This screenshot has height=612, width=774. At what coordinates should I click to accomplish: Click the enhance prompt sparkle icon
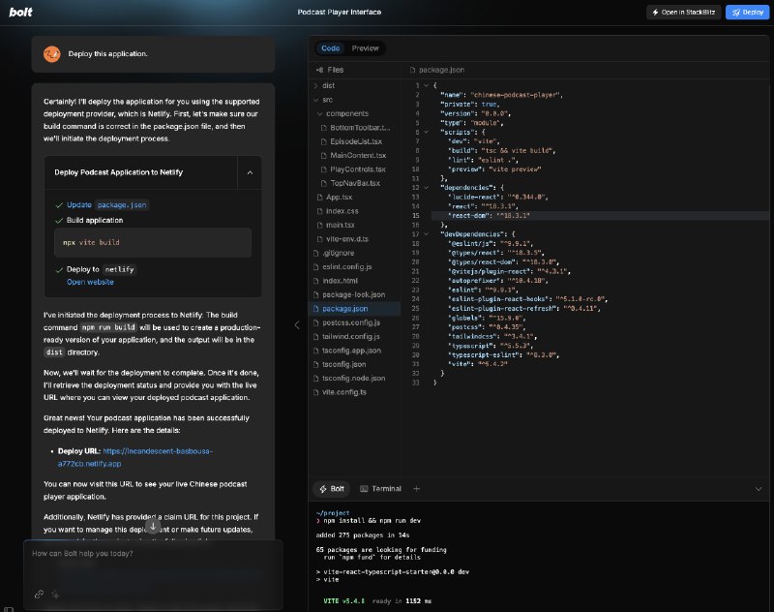click(55, 595)
